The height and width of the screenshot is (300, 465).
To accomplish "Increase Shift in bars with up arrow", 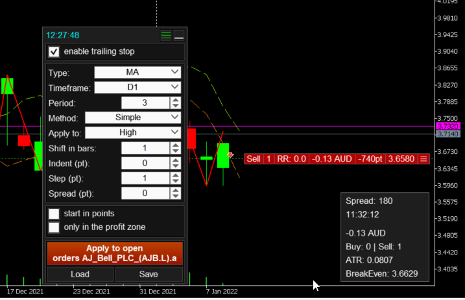I will point(176,145).
